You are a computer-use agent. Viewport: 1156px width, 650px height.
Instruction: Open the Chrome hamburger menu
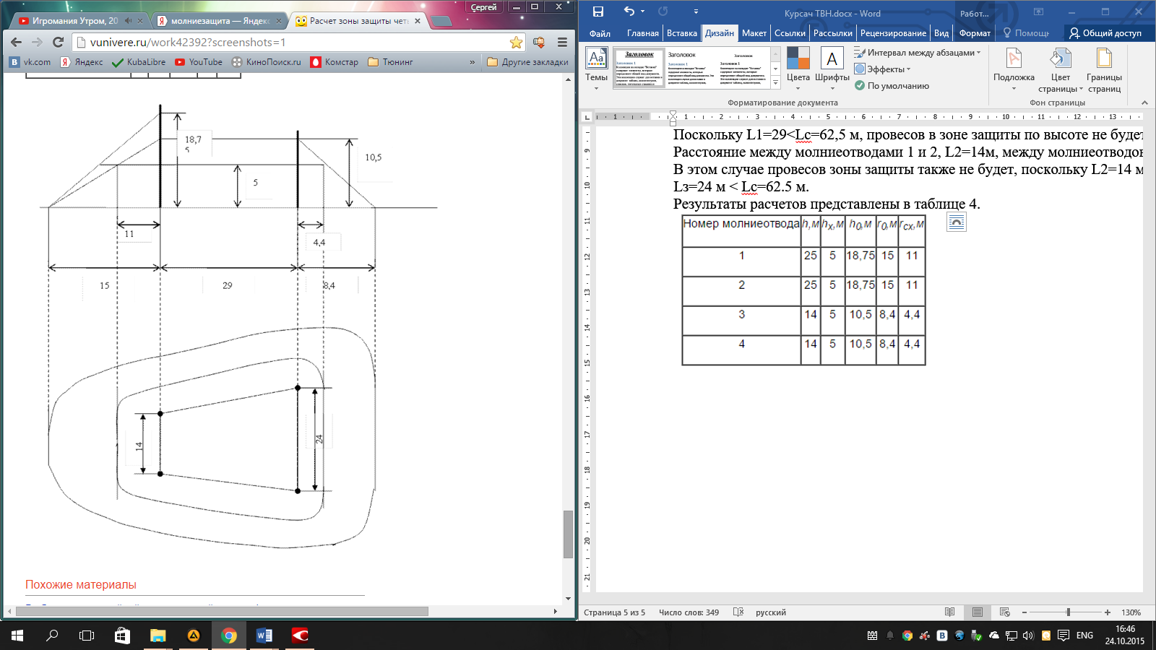[562, 43]
